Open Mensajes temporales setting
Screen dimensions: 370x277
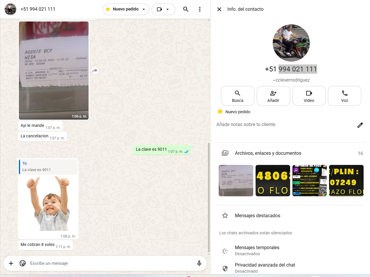[257, 250]
